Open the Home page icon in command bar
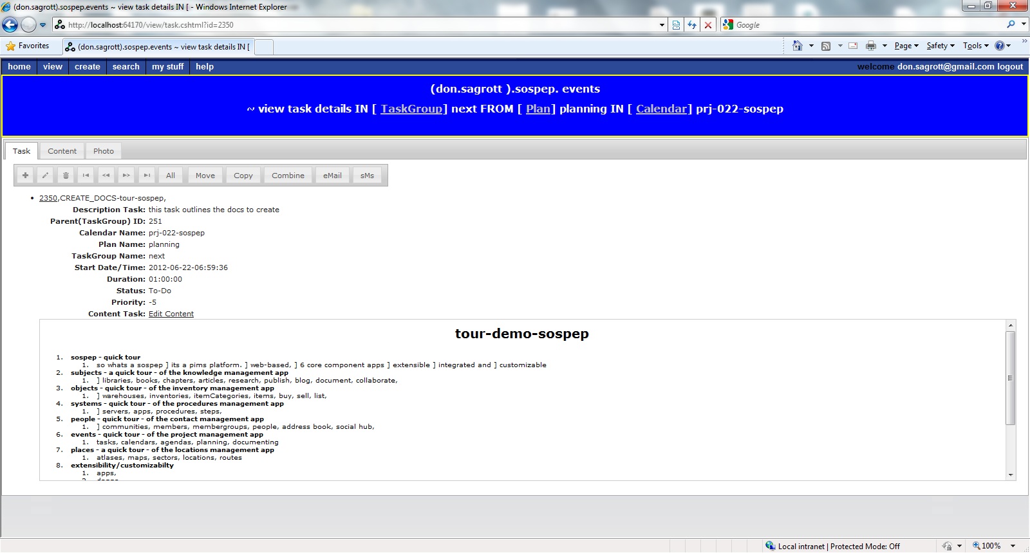1030x553 pixels. pyautogui.click(x=798, y=46)
